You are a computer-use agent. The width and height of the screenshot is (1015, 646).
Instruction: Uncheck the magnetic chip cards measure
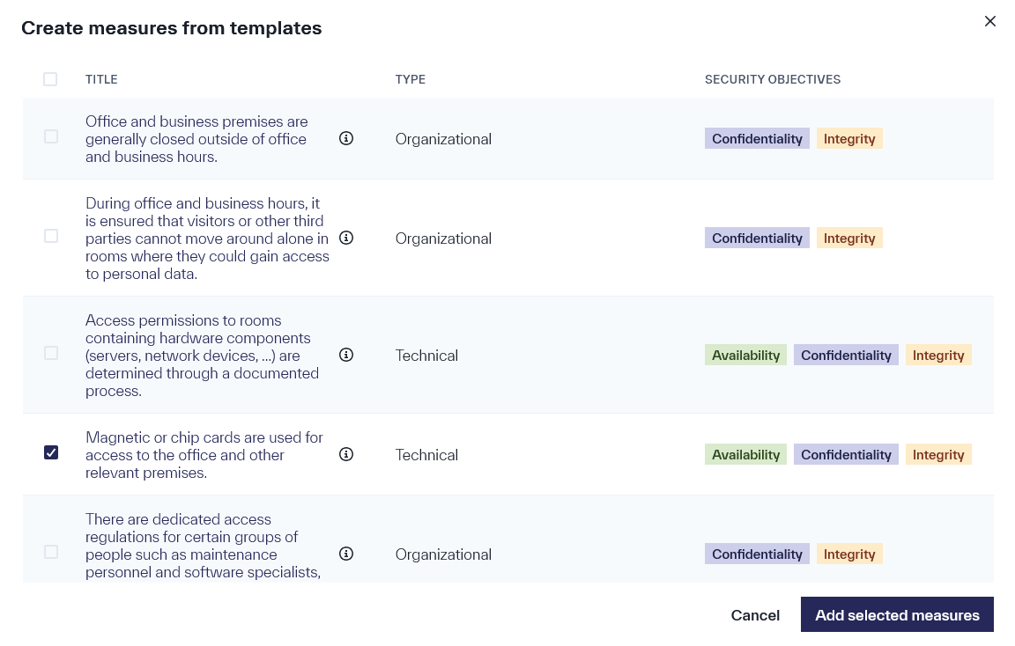click(x=50, y=452)
